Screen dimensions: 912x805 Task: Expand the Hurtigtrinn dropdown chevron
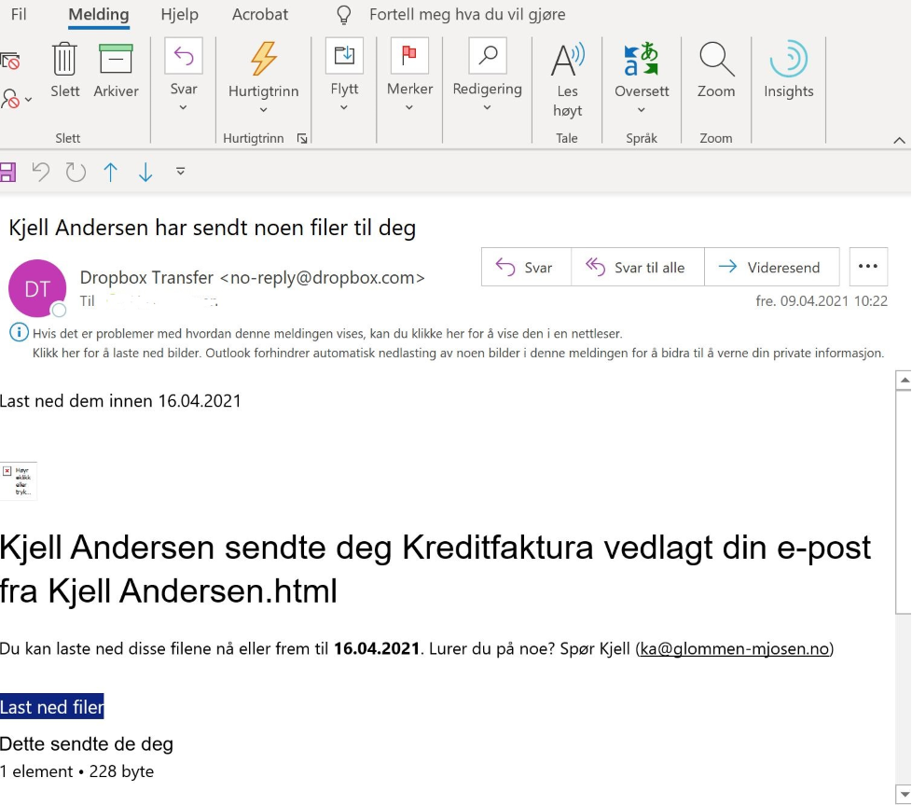pyautogui.click(x=264, y=110)
